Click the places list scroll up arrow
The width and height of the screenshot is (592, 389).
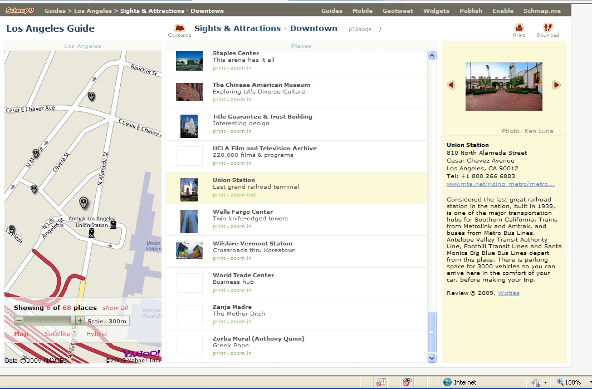click(432, 56)
